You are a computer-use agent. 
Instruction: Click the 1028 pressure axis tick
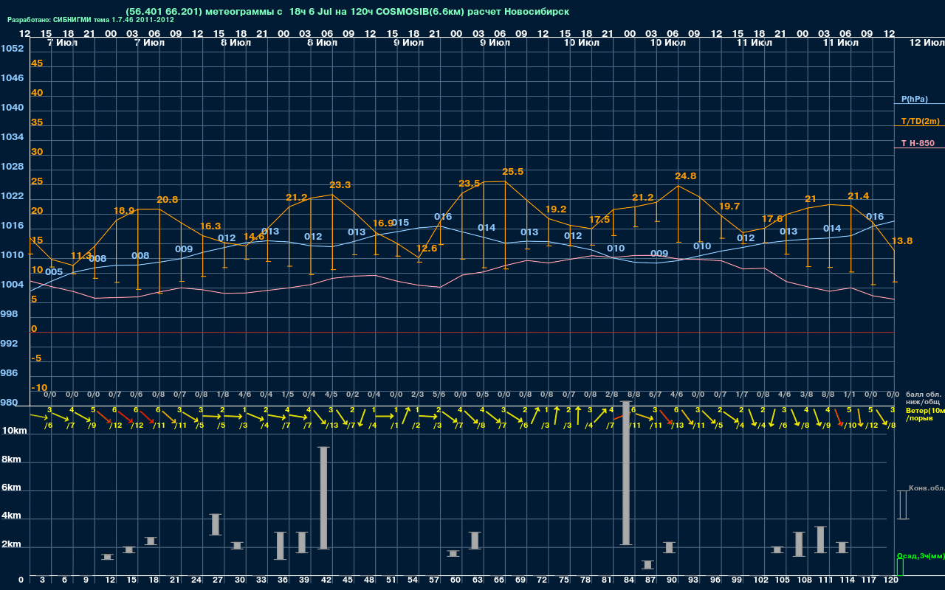coord(12,167)
